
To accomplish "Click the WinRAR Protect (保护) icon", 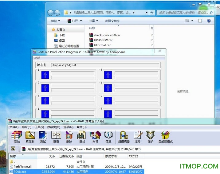I will [x=151, y=137].
